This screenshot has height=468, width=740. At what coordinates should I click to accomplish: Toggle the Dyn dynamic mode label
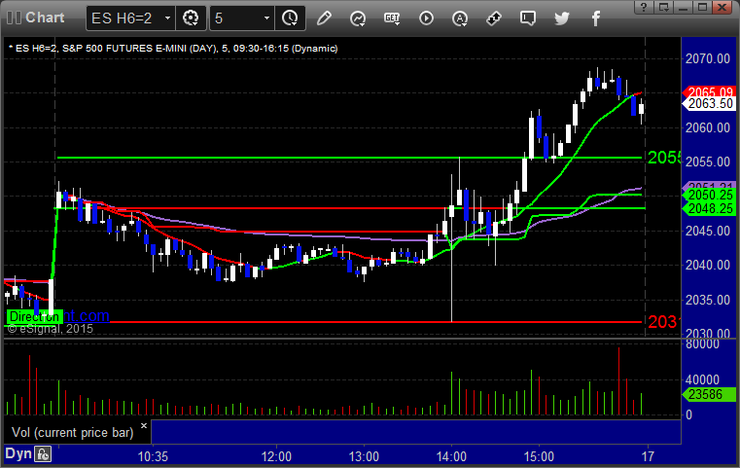(18, 453)
